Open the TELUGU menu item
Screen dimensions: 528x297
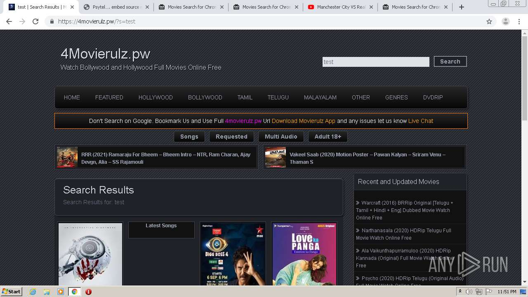[278, 97]
